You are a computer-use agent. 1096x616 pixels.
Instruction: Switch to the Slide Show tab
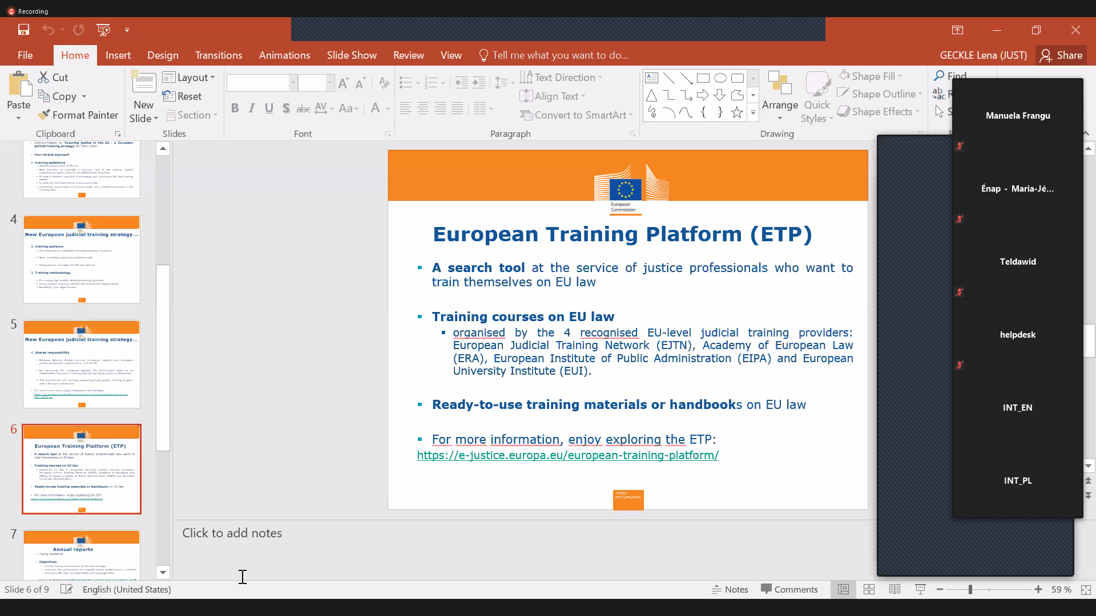pyautogui.click(x=352, y=55)
